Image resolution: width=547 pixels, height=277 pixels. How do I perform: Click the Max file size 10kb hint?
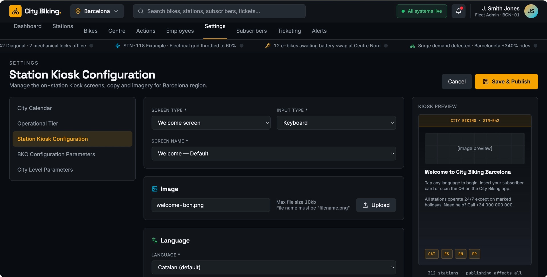tap(296, 202)
